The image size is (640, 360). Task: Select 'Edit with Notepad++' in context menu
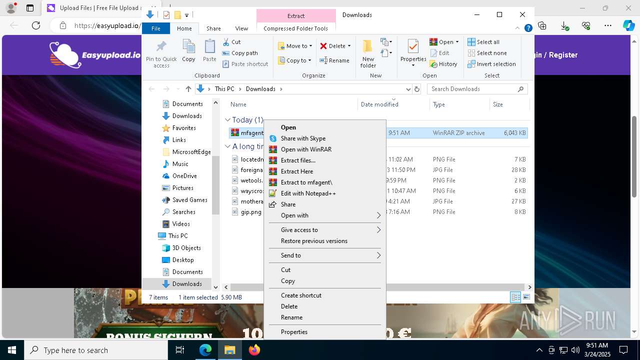pos(325,193)
